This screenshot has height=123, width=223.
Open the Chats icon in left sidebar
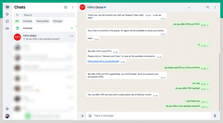[x=7, y=7]
